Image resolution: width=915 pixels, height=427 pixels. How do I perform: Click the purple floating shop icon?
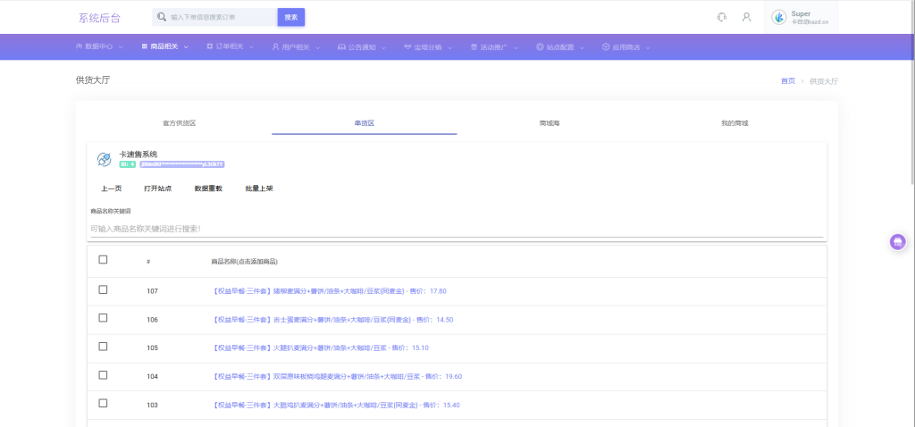898,241
